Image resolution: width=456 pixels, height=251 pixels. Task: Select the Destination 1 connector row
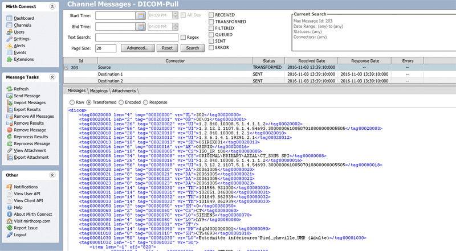pyautogui.click(x=259, y=74)
